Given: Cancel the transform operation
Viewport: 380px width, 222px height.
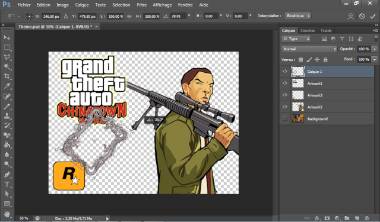Looking at the screenshot, I should click(x=362, y=16).
